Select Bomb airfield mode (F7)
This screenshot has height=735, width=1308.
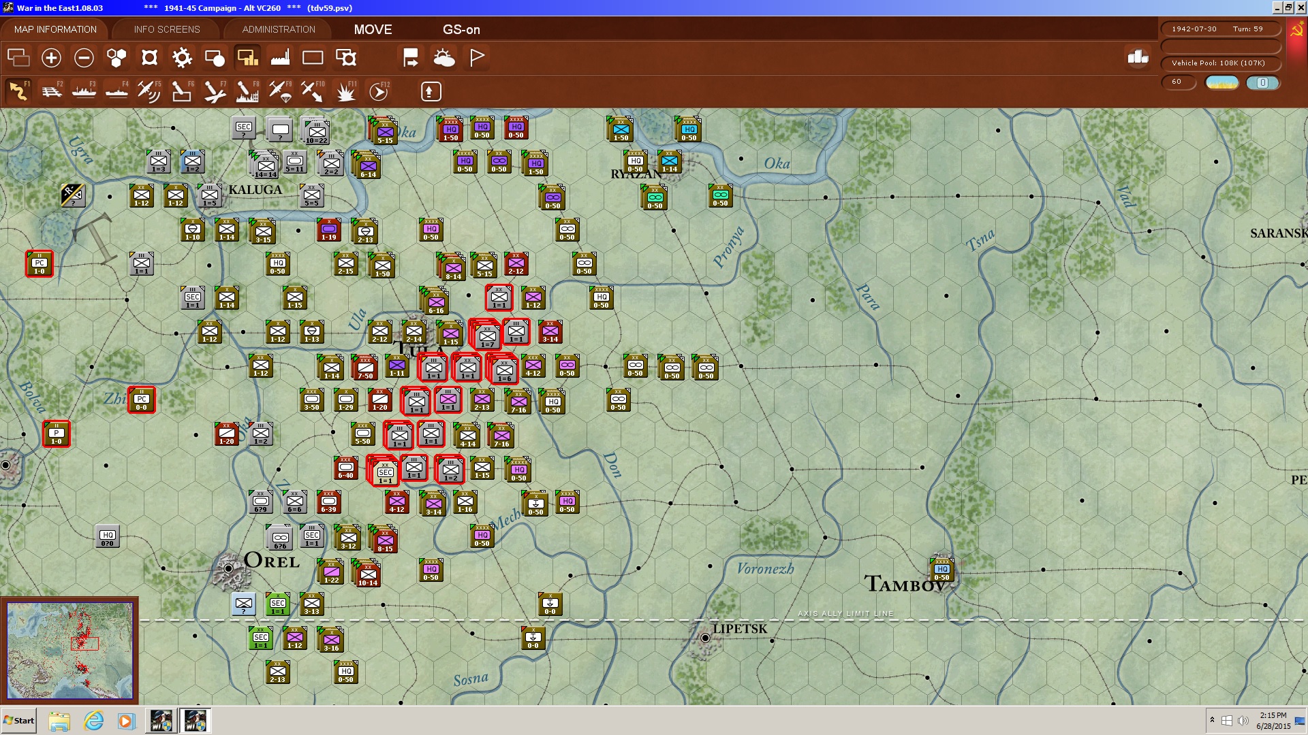[x=215, y=91]
